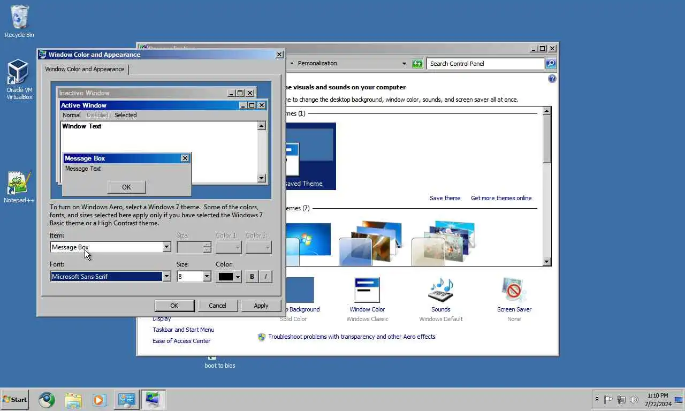
Task: Click Selected in the preview menu
Action: point(125,115)
